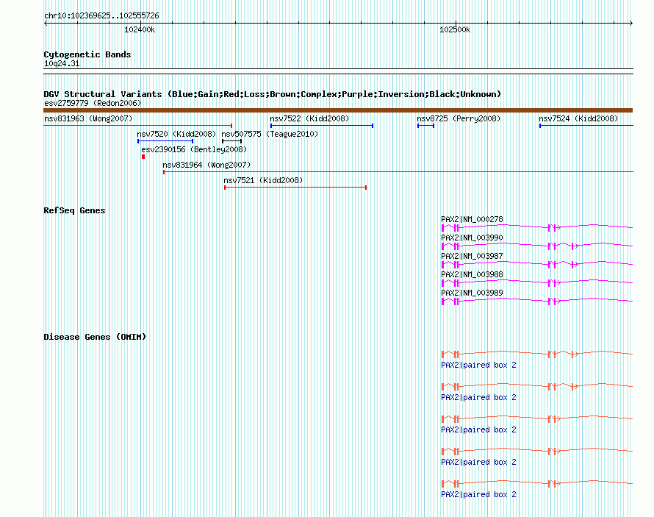Click the long red nsv831964 loss bar
The height and width of the screenshot is (517, 654).
tap(398, 172)
